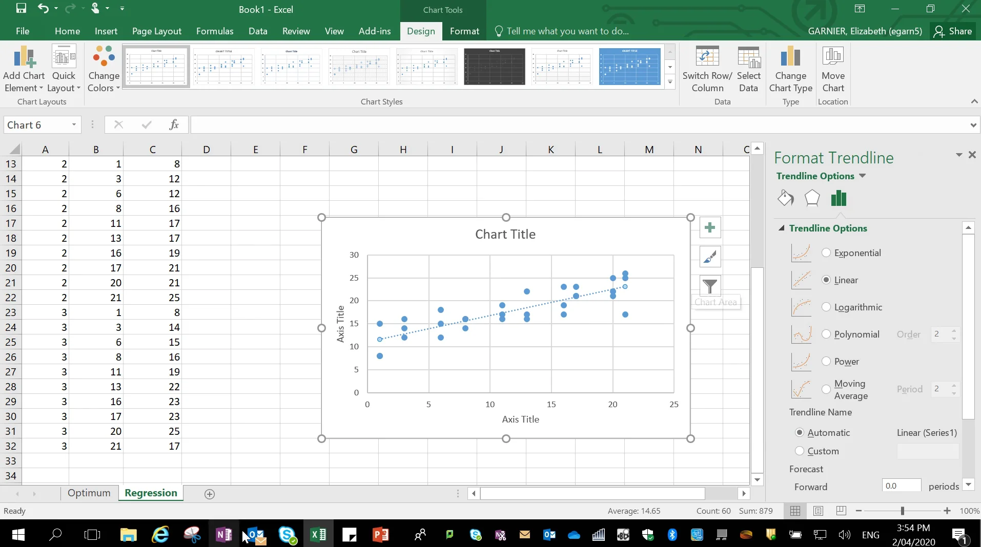981x547 pixels.
Task: Click the zoom slider handle
Action: (903, 511)
